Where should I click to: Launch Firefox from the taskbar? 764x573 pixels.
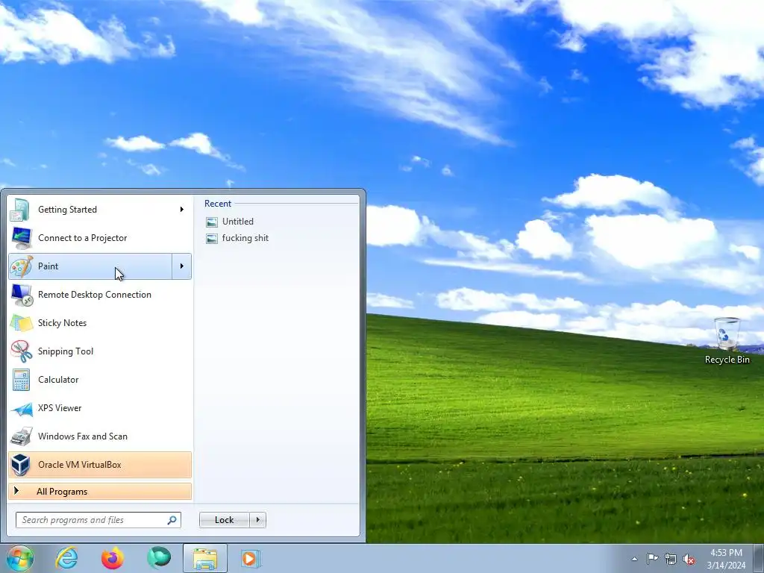[113, 558]
